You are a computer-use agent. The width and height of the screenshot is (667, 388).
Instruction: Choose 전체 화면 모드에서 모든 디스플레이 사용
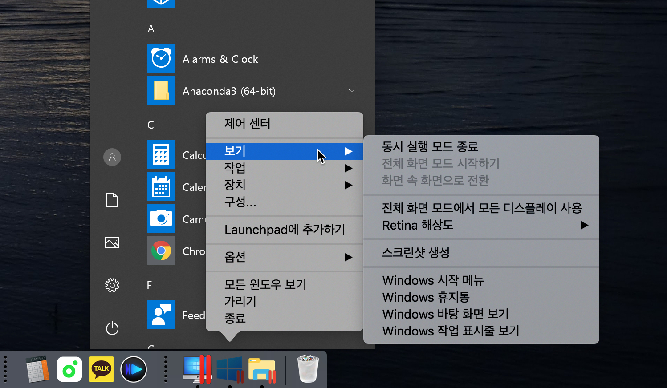coord(481,208)
